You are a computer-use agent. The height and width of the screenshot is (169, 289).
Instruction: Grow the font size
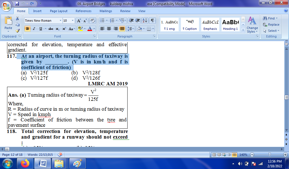tap(79, 21)
